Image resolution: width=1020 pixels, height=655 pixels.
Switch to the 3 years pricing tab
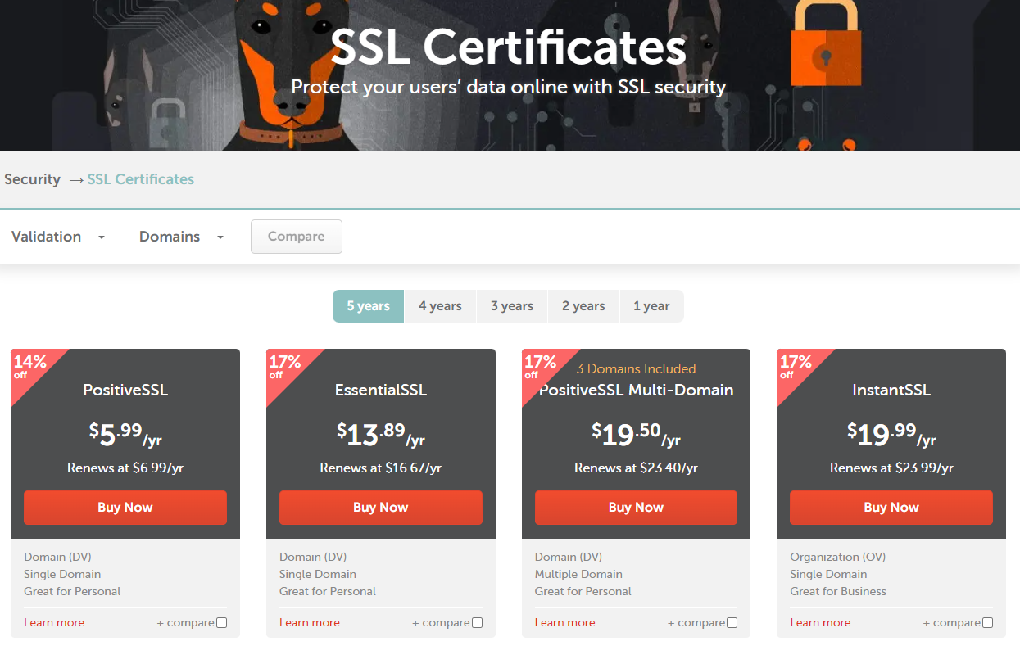(511, 305)
